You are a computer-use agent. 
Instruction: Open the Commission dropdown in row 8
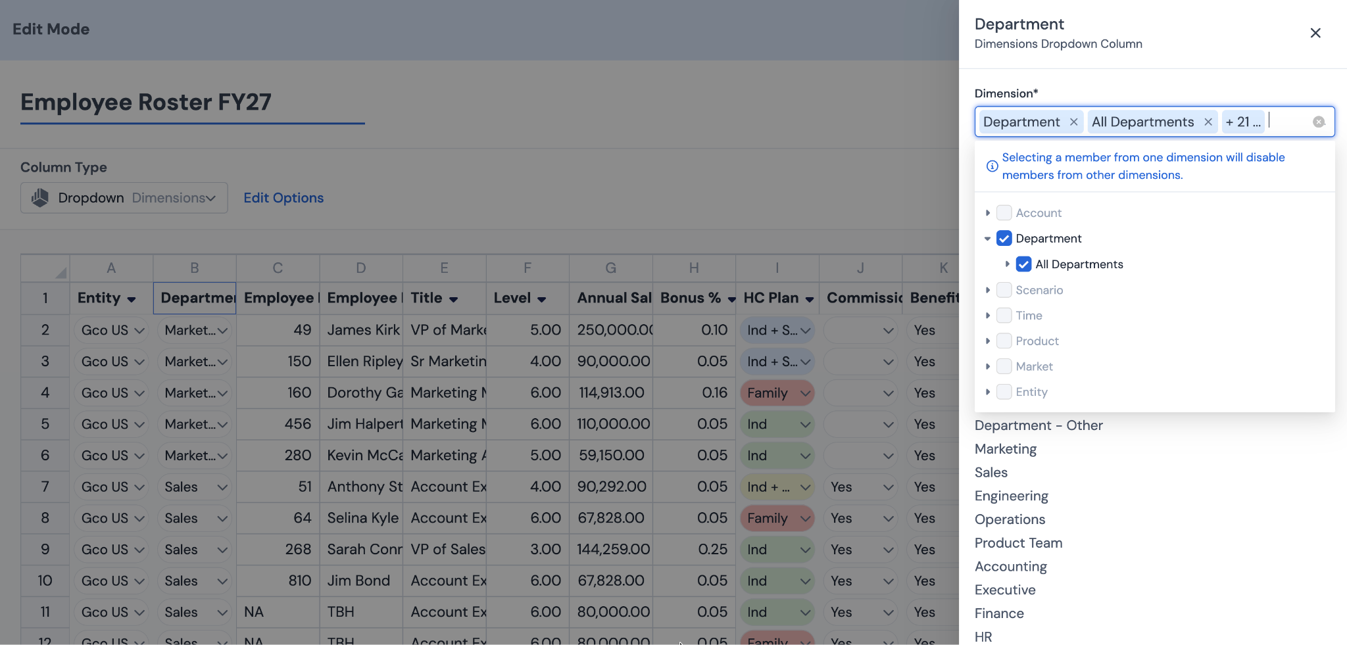[x=860, y=519]
